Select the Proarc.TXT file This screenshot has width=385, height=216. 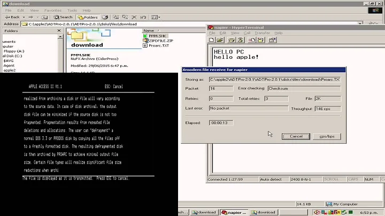159,45
